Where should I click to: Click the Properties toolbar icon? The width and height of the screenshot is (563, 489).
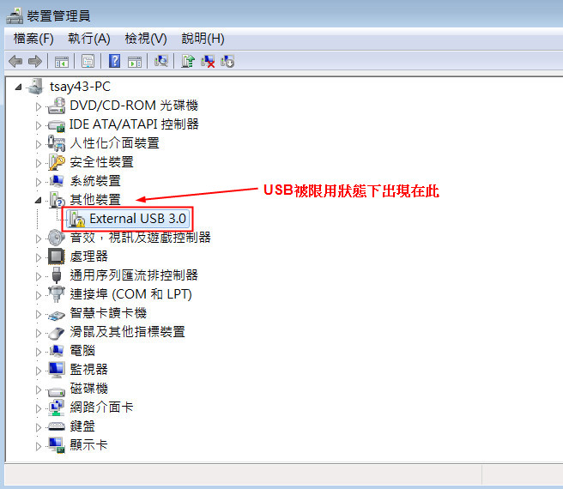click(88, 61)
